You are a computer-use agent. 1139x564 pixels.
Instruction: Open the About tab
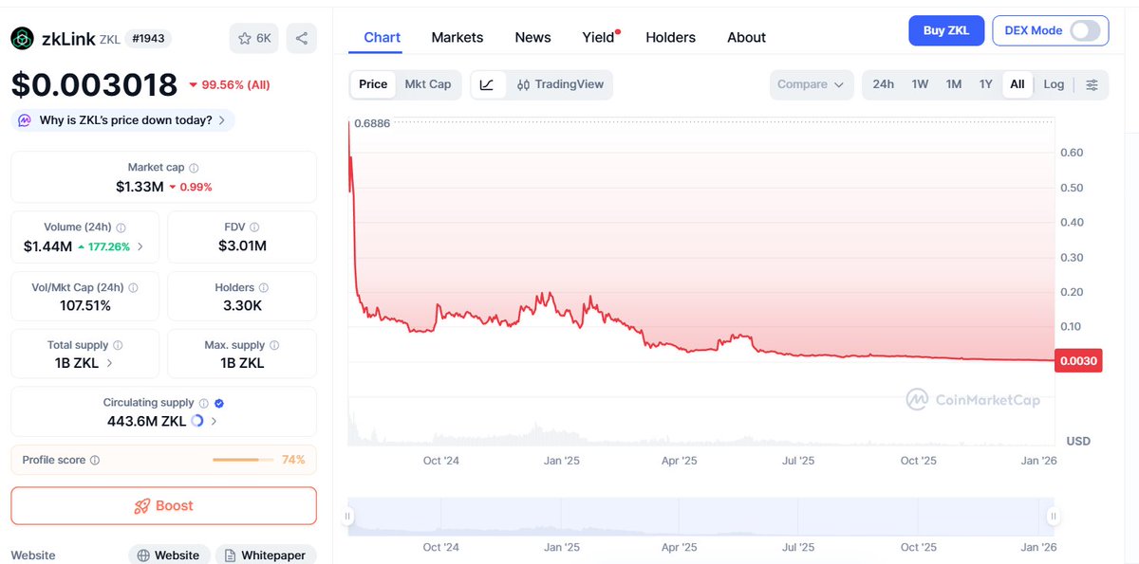tap(746, 38)
